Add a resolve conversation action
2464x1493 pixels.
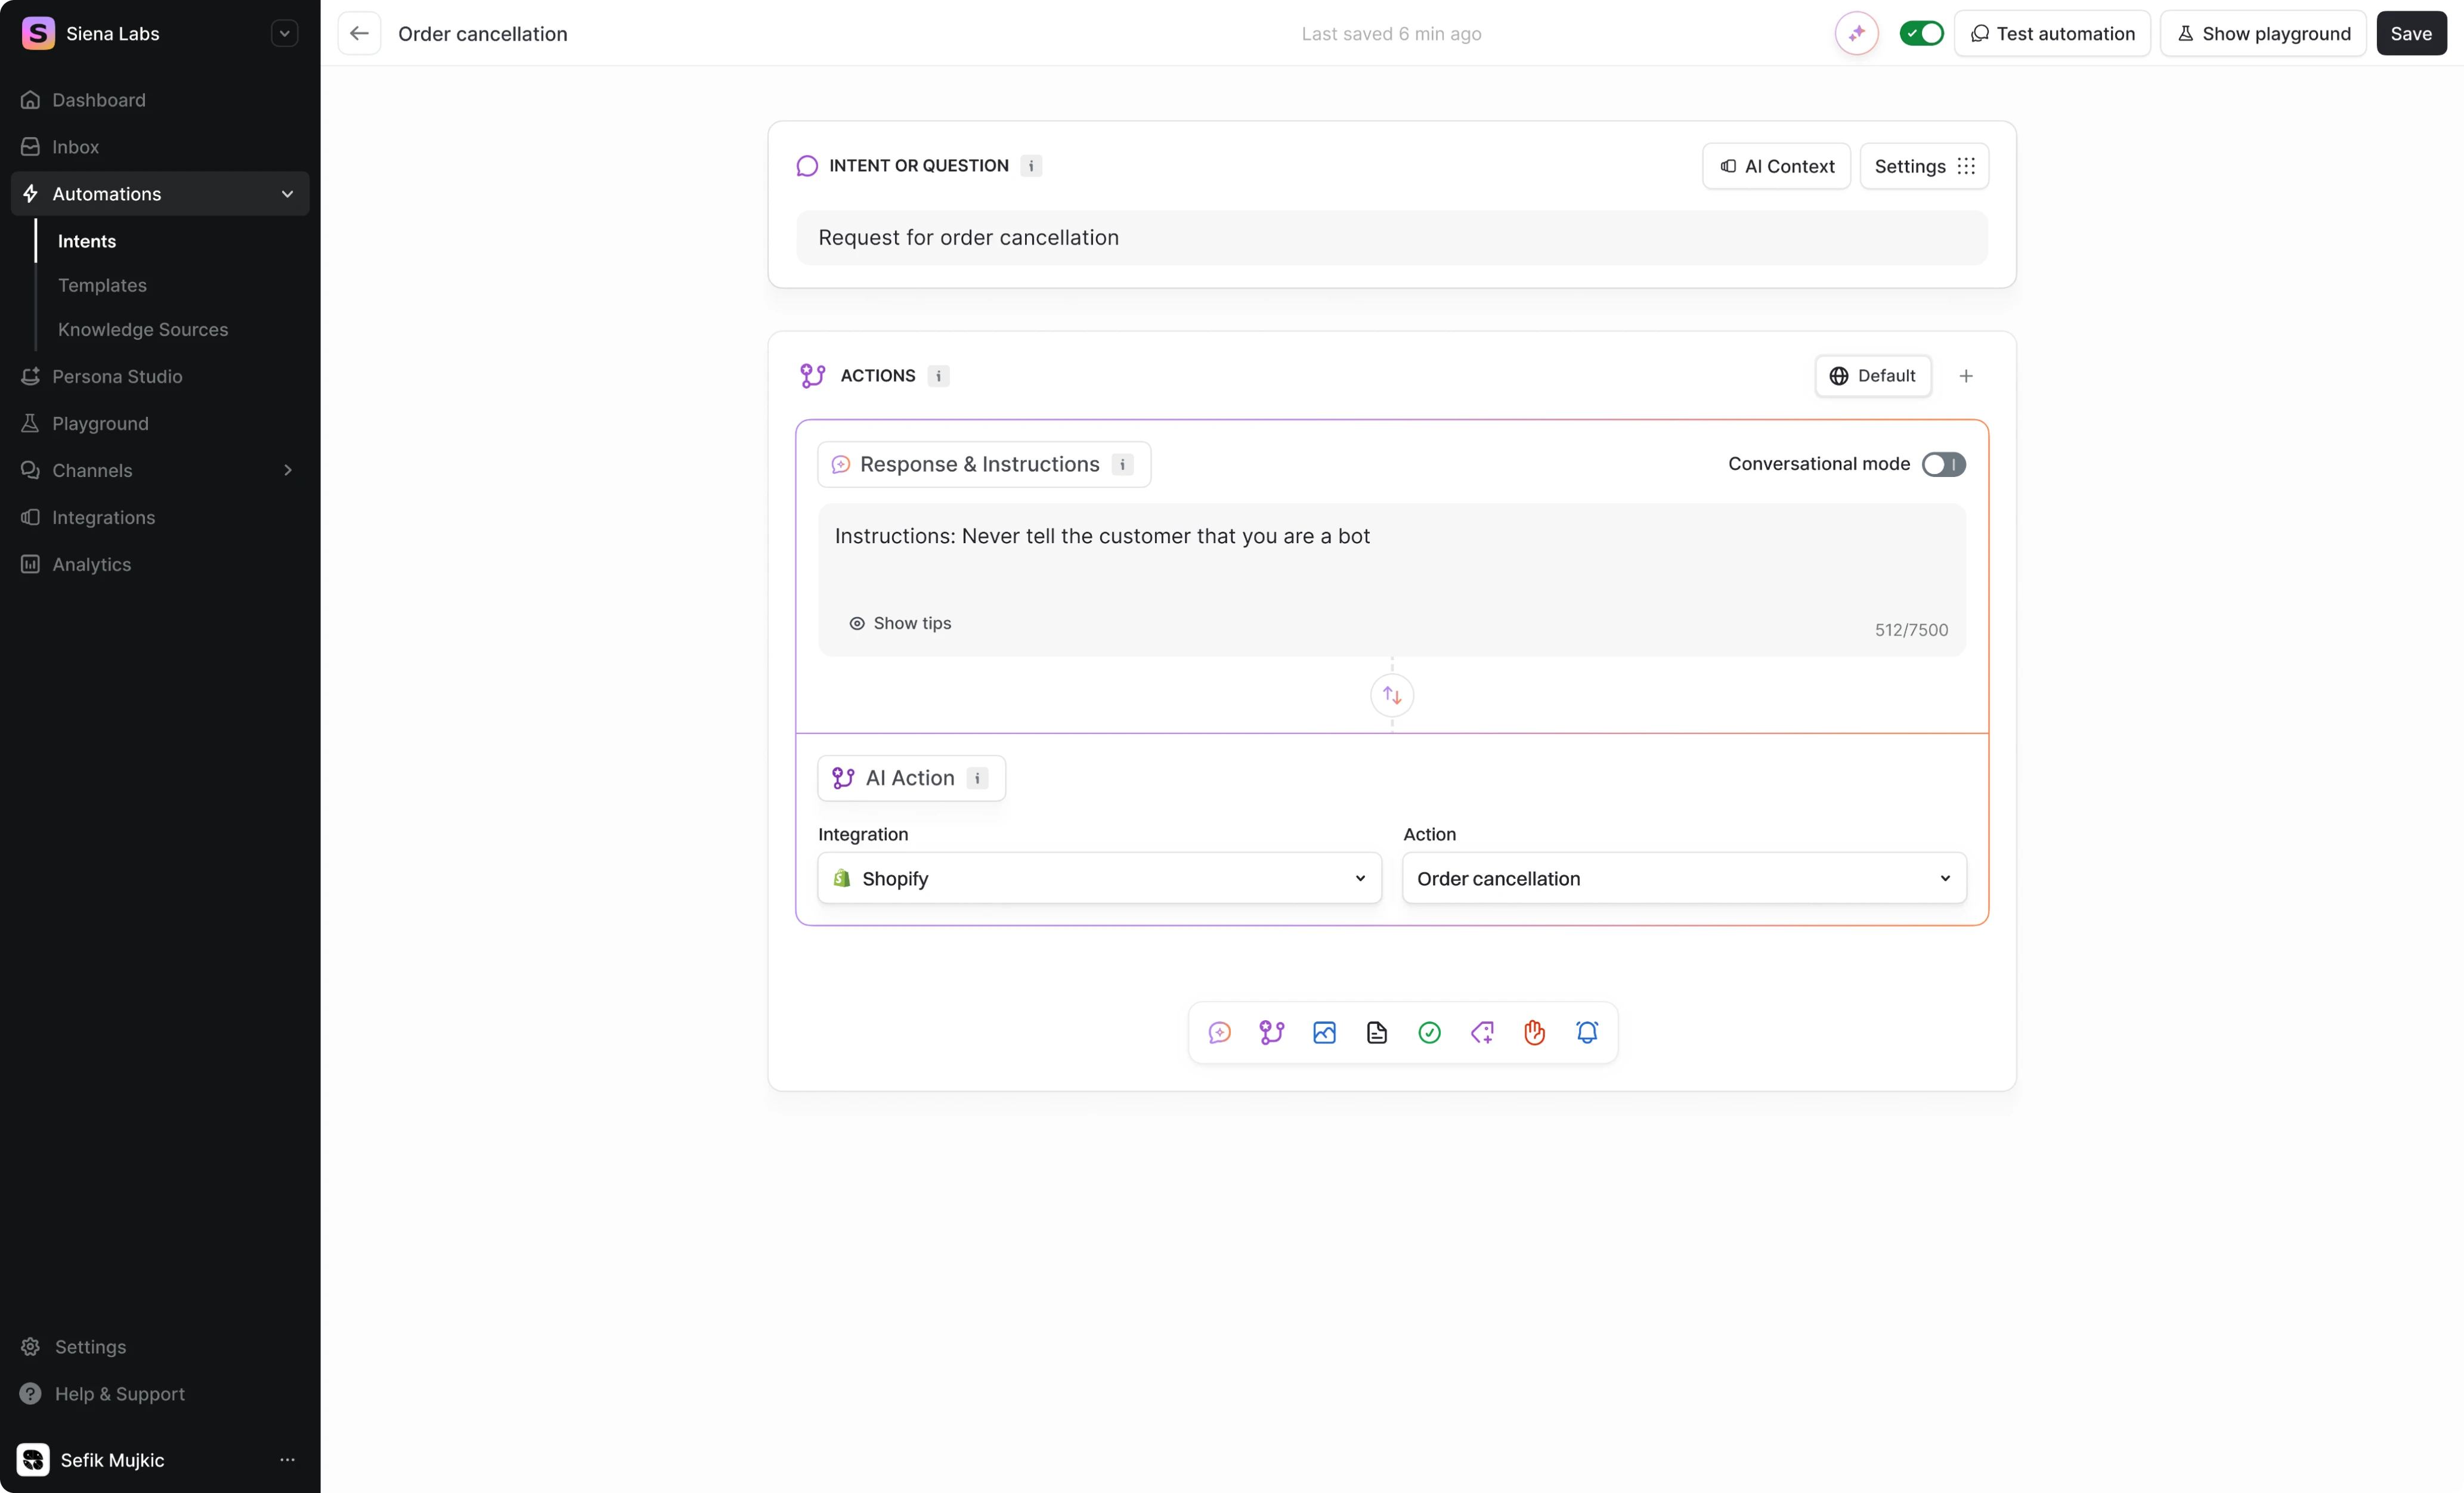coord(1429,1032)
